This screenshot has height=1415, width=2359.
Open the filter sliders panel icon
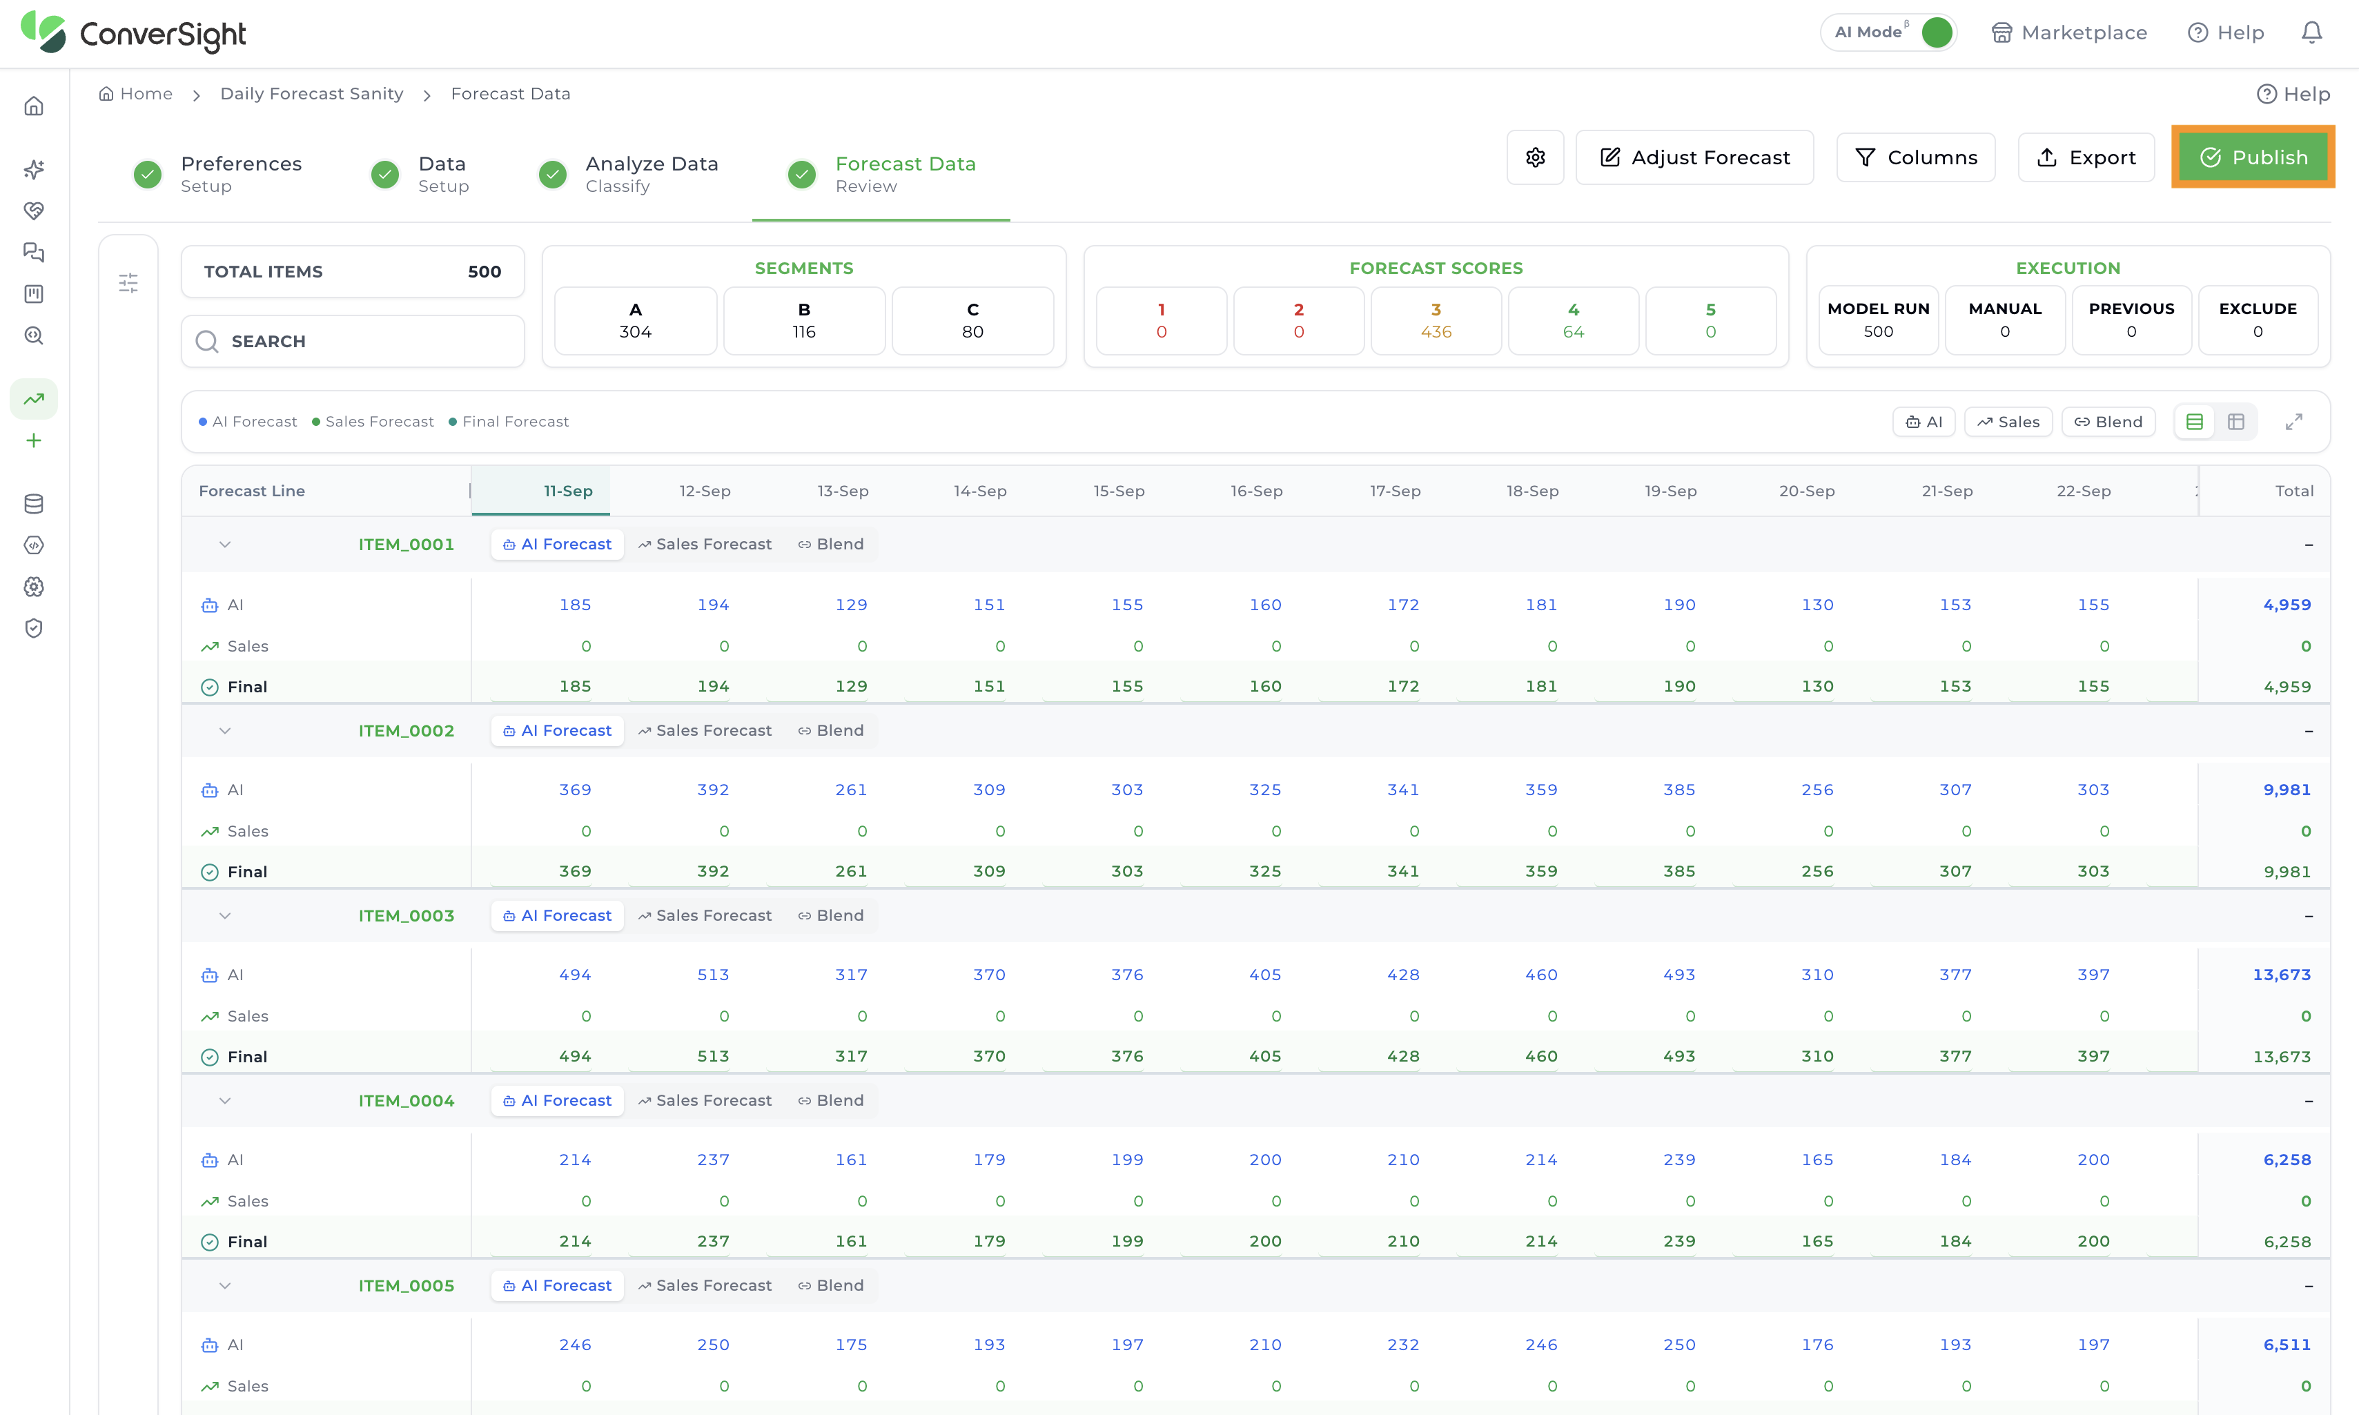pyautogui.click(x=128, y=283)
